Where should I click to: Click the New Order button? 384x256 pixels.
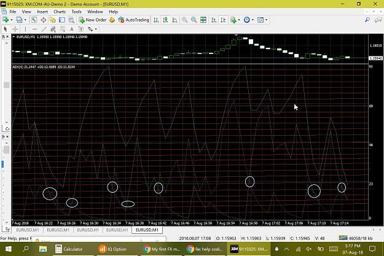tap(93, 20)
